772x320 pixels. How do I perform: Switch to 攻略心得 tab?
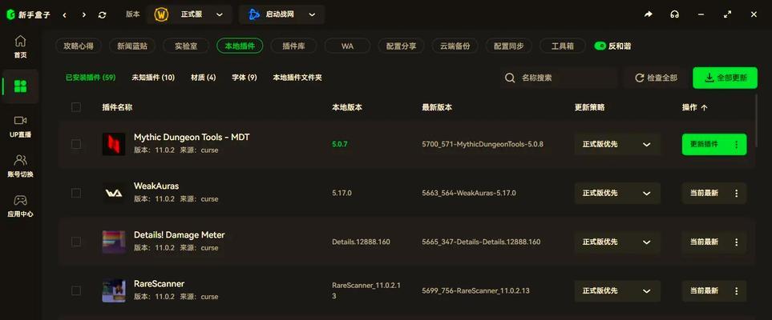tap(79, 46)
